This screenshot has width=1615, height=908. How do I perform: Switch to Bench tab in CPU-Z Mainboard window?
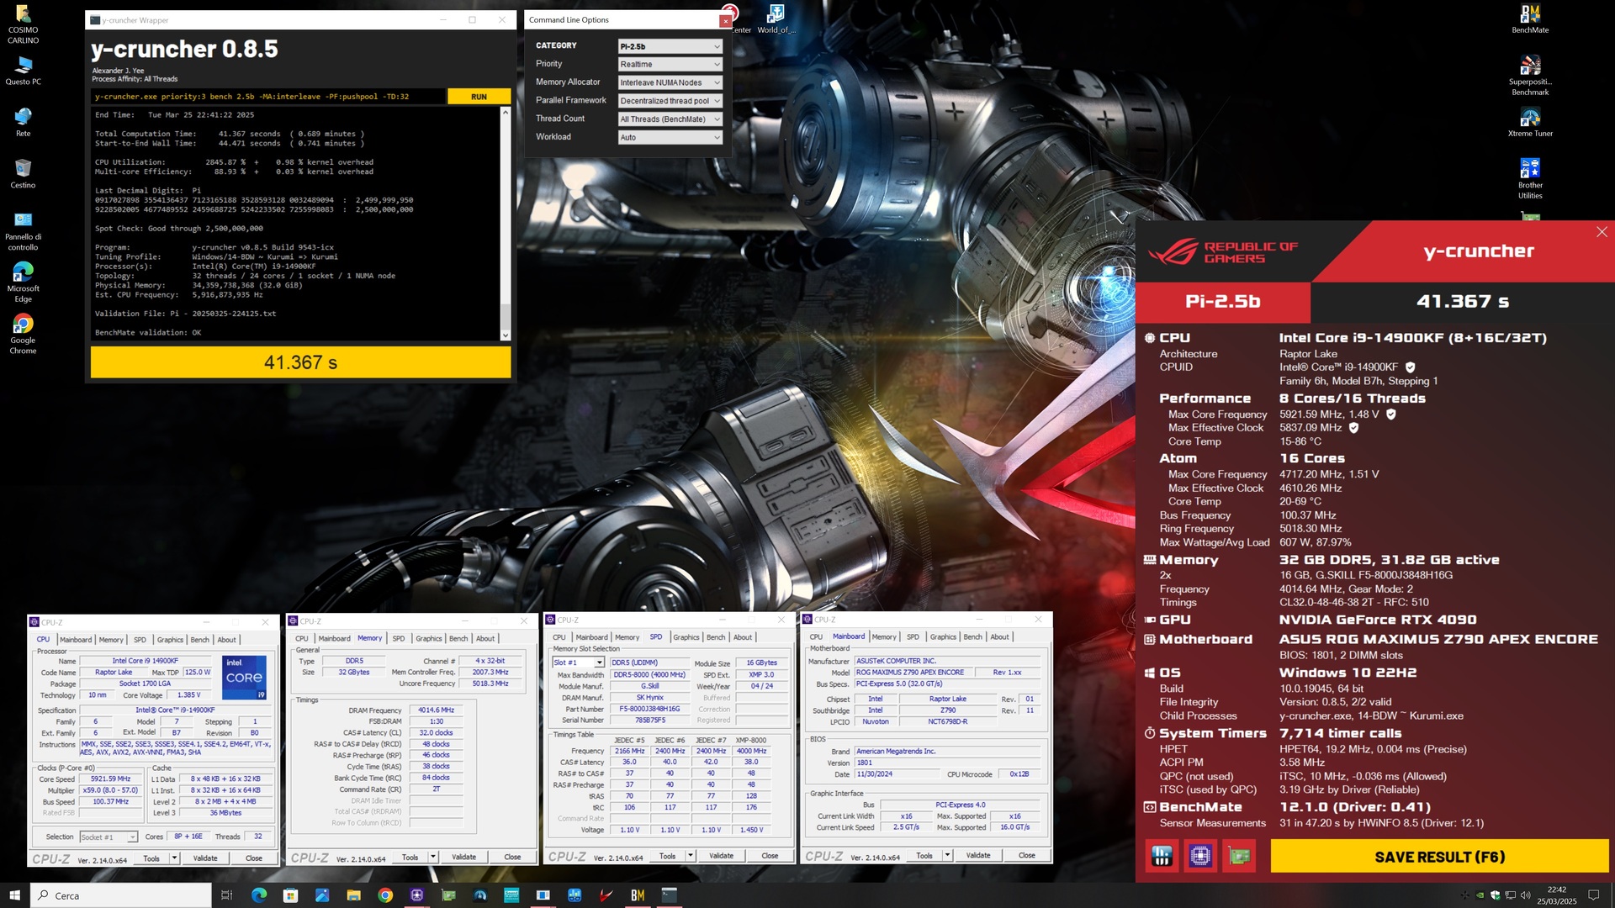coord(972,637)
